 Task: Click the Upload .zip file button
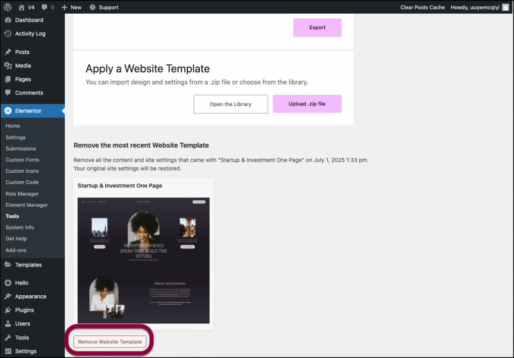pos(307,104)
